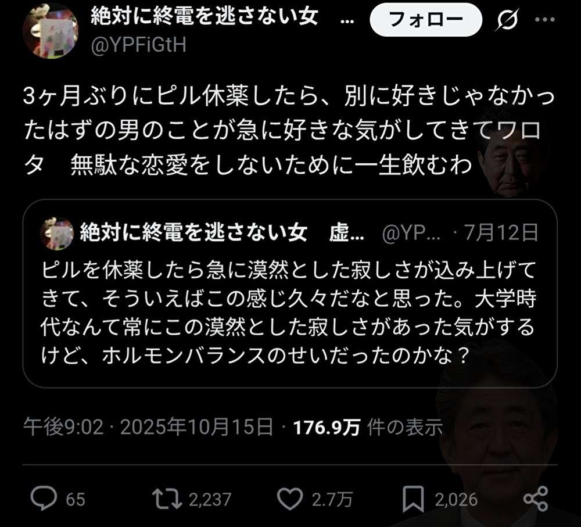Click the share icon
Screen dimensions: 581x527
click(x=536, y=499)
